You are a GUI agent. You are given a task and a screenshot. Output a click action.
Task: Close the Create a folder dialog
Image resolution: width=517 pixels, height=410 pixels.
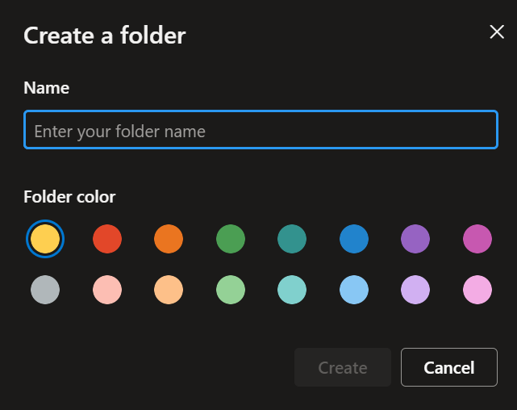pyautogui.click(x=497, y=32)
